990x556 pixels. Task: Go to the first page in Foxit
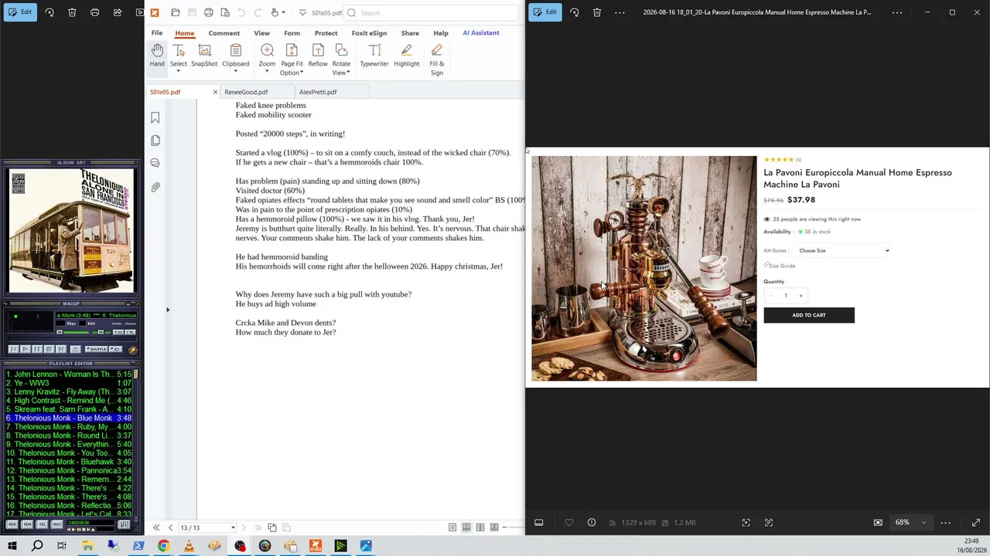pos(156,527)
